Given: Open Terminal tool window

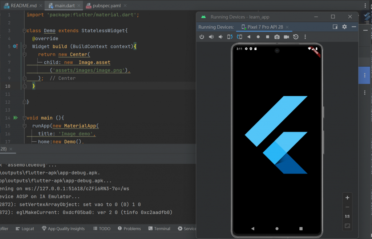Looking at the screenshot, I should pos(159,228).
